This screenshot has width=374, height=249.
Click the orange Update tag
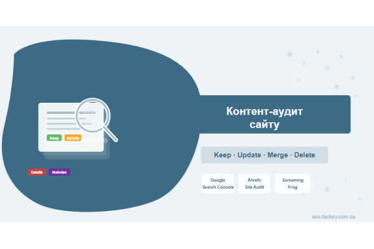[73, 138]
